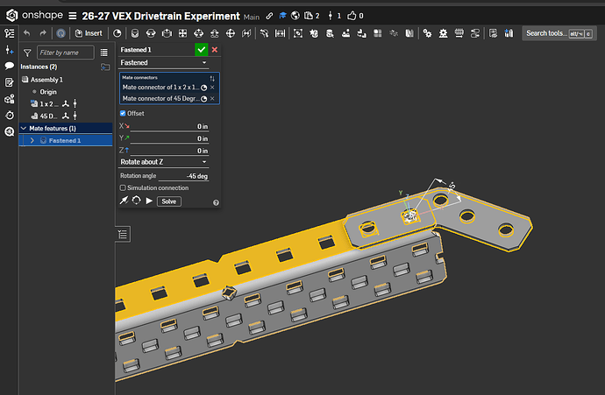Click the redo arrow icon
This screenshot has width=605, height=395.
tap(43, 33)
